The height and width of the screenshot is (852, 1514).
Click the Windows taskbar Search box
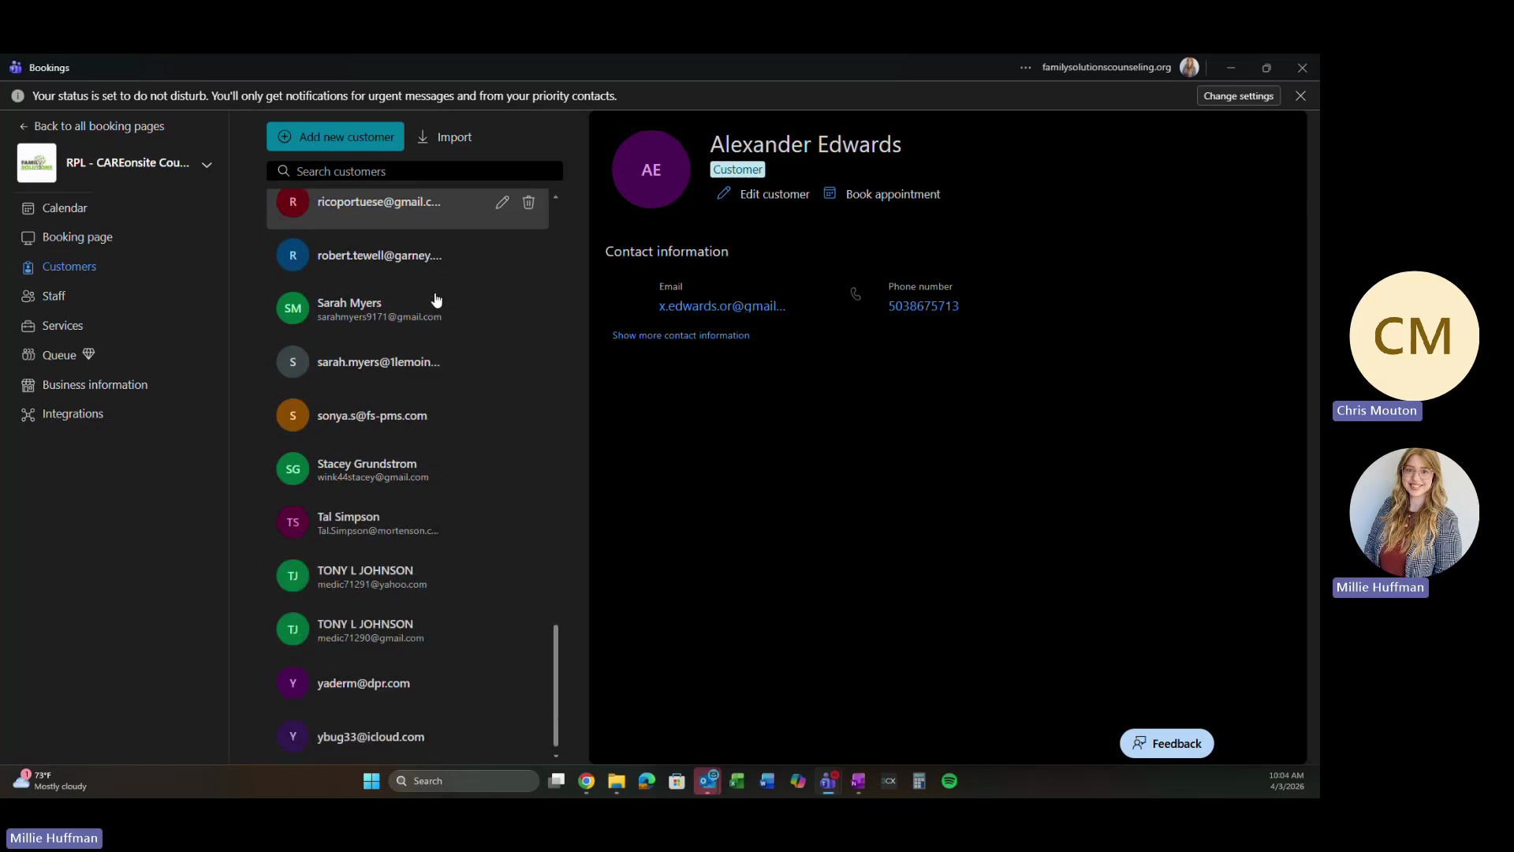pos(464,781)
